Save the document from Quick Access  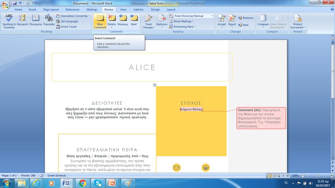tap(15, 3)
